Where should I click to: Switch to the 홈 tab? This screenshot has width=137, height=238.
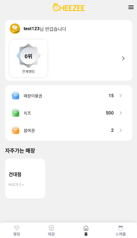86,230
